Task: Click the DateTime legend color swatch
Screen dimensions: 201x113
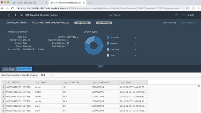Action: [108, 50]
